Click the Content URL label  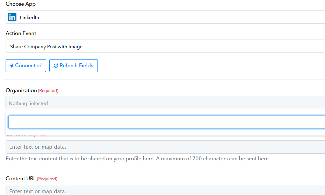pos(21,179)
